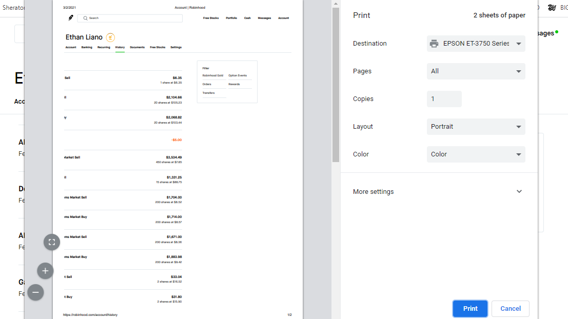The height and width of the screenshot is (319, 568).
Task: Expand the More settings section
Action: pyautogui.click(x=438, y=191)
